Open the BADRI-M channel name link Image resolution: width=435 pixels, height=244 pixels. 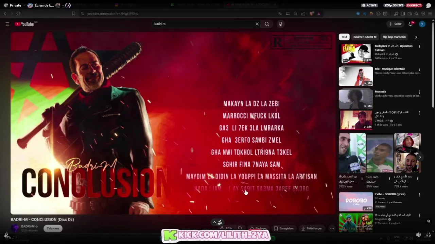(28, 226)
